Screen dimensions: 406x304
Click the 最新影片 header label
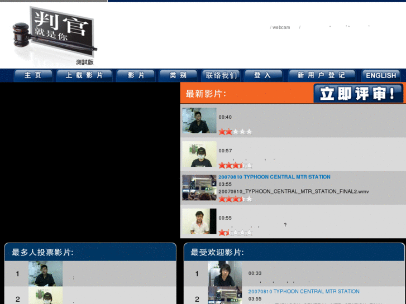[x=206, y=94]
